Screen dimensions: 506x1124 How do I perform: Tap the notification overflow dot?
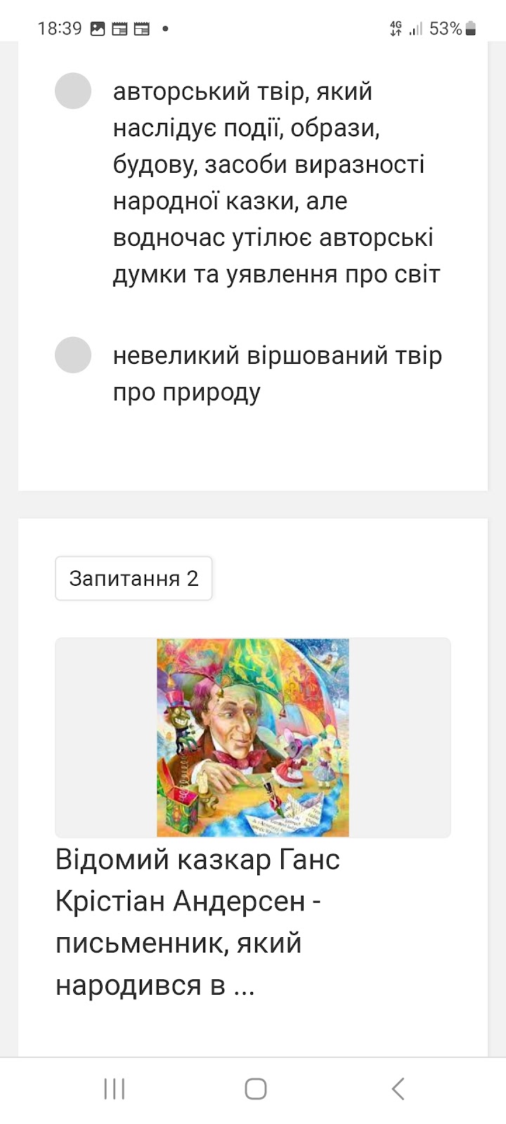pyautogui.click(x=165, y=29)
